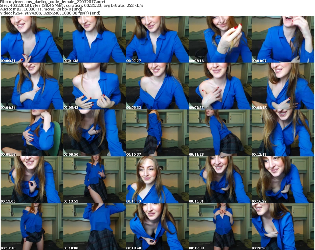Select the frame stamped 00:01:38
Image resolution: width=315 pixels, height=250 pixels.
click(95, 39)
